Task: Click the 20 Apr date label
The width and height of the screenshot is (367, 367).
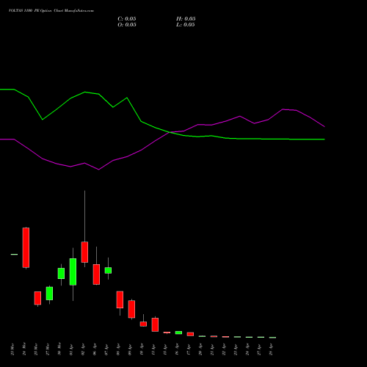Action: click(x=200, y=349)
